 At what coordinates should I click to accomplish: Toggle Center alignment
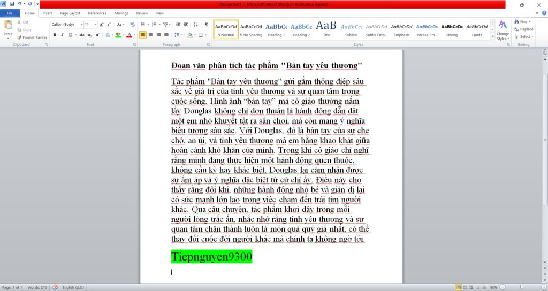pyautogui.click(x=150, y=35)
